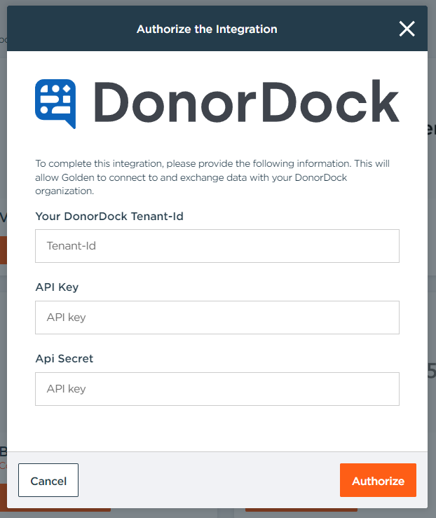Viewport: 436px width, 518px height.
Task: Click the 'Your DonorDock Tenant-Id' label
Action: point(109,216)
